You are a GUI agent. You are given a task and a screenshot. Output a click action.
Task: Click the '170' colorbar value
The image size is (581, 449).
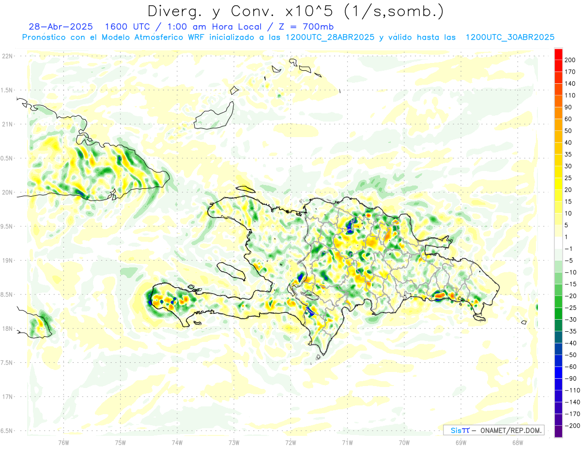click(570, 72)
